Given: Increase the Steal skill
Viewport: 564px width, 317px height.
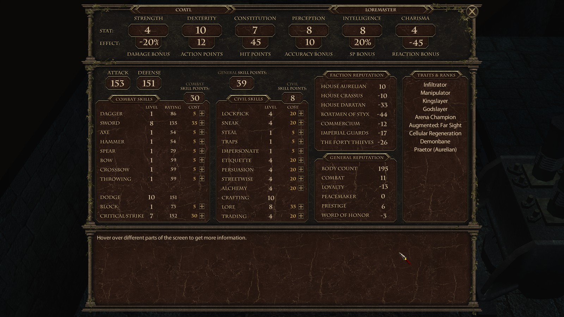Looking at the screenshot, I should point(301,132).
